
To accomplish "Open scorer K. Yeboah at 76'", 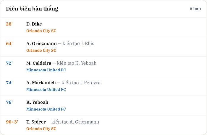I will tap(37, 102).
